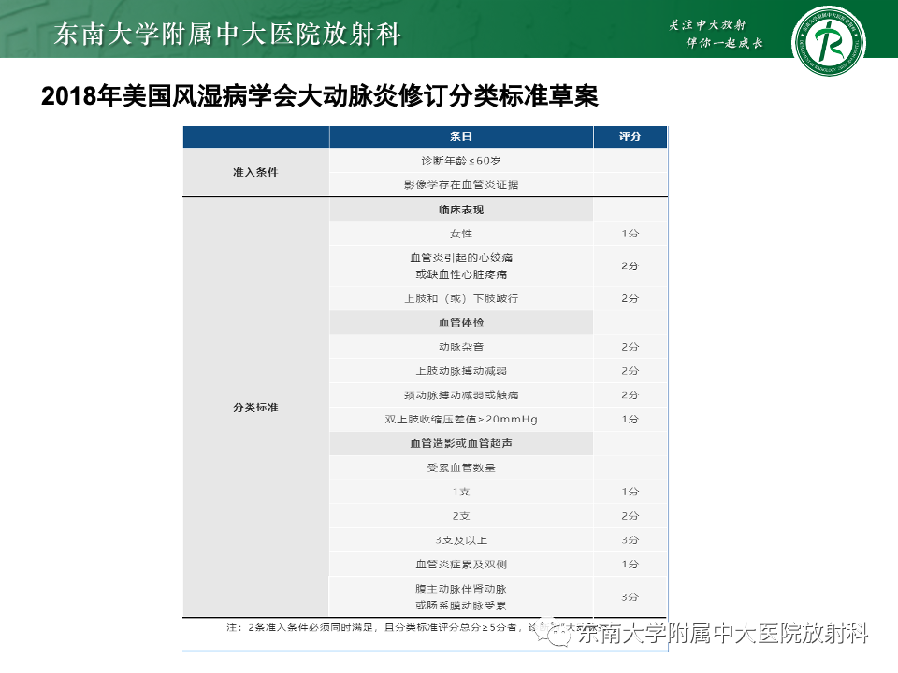The image size is (898, 673).
Task: Click the item 血管炎引起的心绞痛
Action: pyautogui.click(x=461, y=258)
